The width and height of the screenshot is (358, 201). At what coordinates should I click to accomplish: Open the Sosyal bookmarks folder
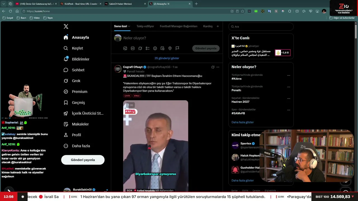(x=8, y=18)
